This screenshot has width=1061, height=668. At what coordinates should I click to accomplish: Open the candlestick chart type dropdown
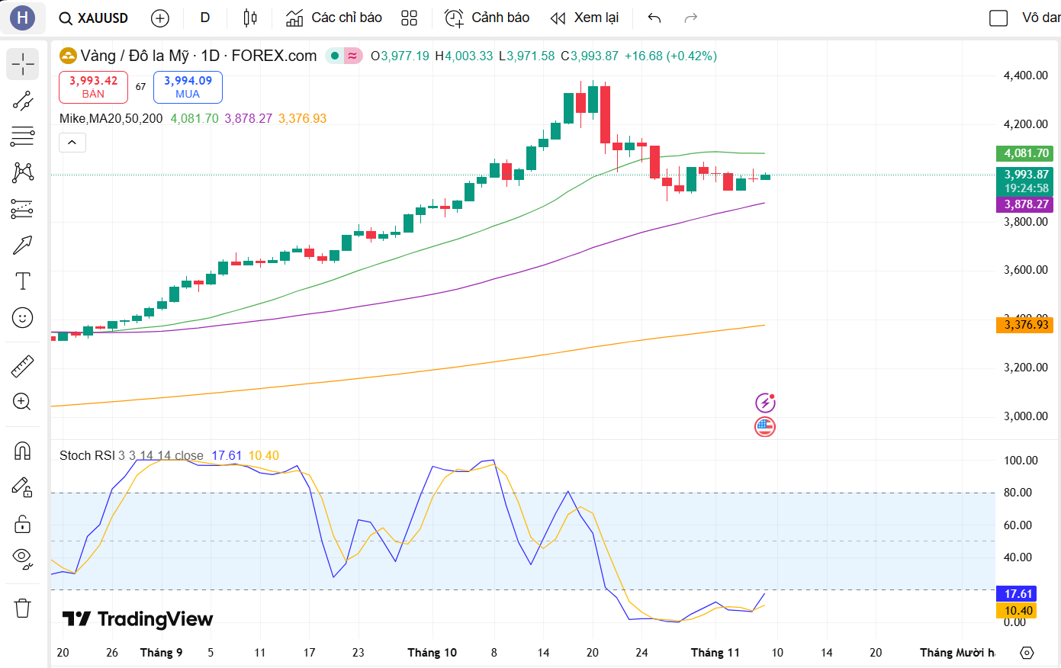[249, 18]
